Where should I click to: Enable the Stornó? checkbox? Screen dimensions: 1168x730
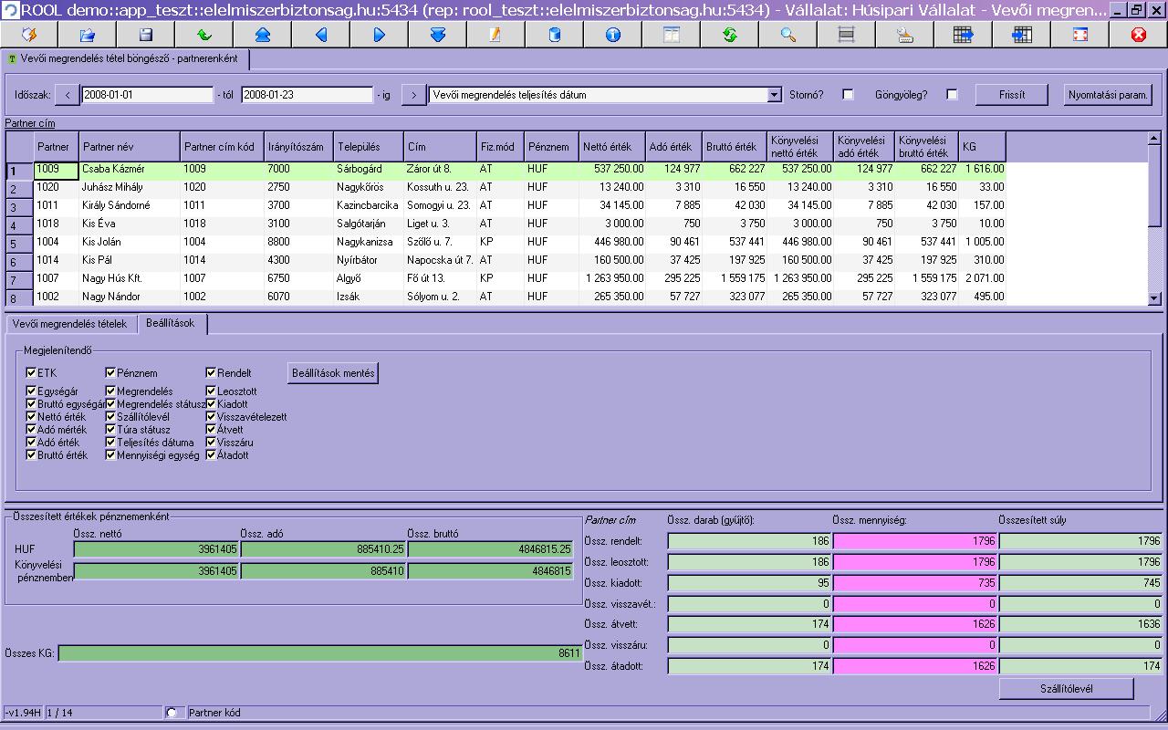click(x=848, y=95)
